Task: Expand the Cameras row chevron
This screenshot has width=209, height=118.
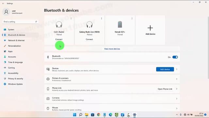Action: [177, 99]
